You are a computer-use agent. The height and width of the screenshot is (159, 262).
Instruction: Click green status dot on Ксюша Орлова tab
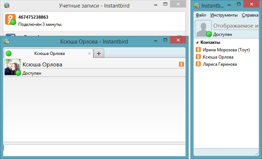click(x=9, y=53)
